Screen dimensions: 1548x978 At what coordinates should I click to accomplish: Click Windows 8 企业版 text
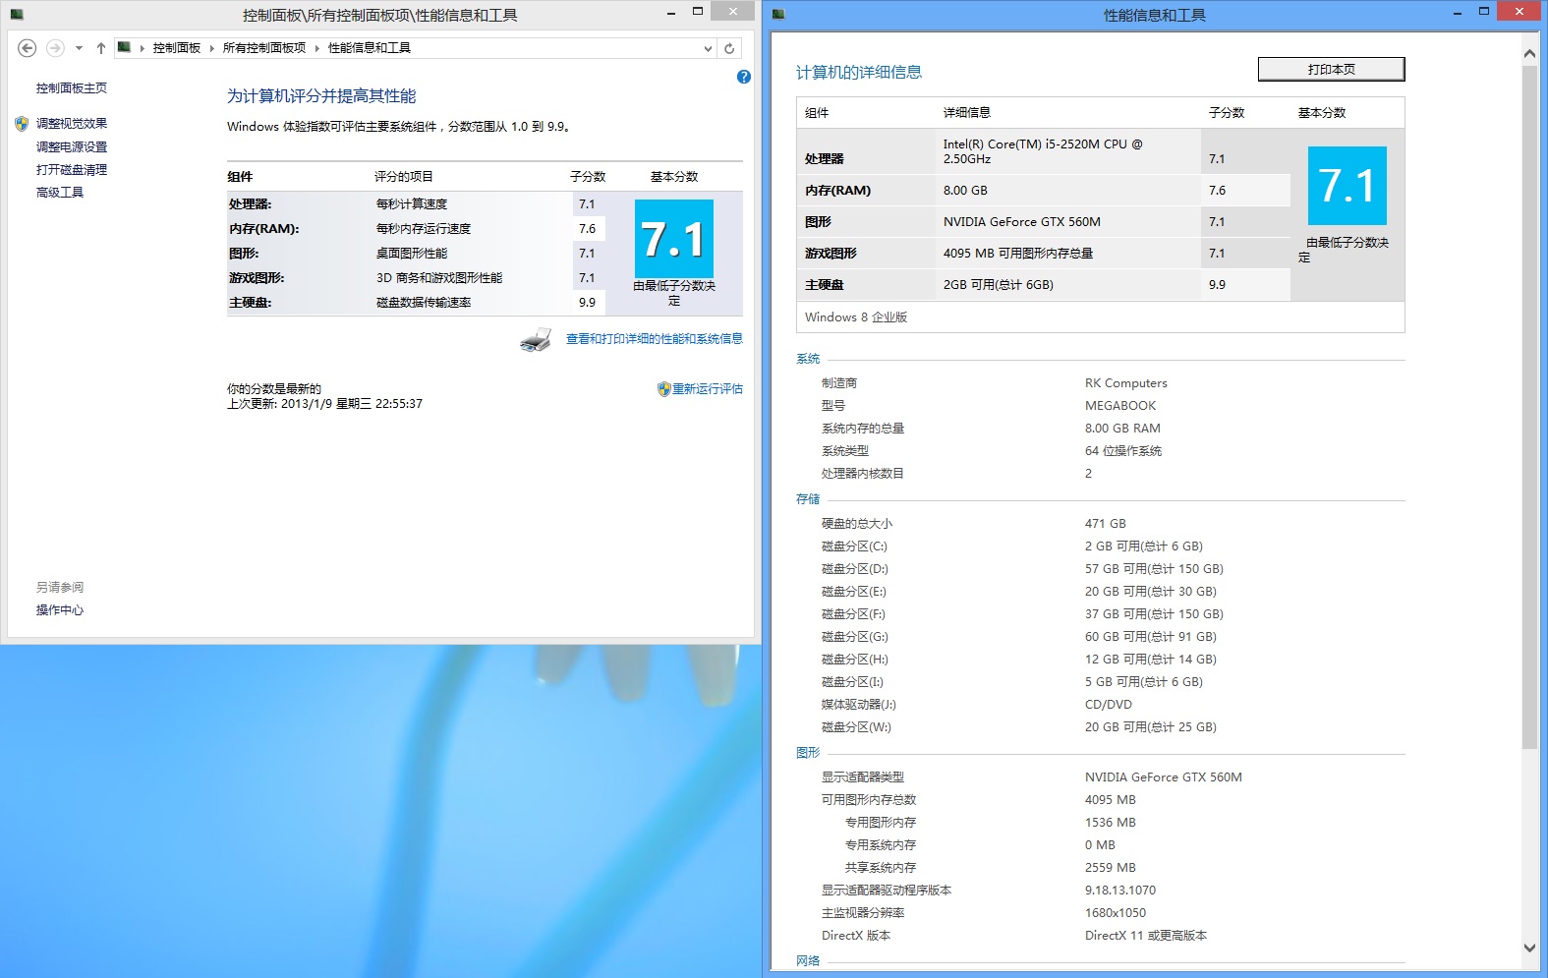click(856, 317)
